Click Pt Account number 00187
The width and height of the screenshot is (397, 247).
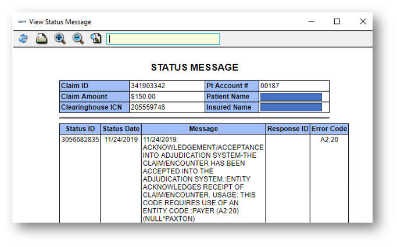point(270,86)
